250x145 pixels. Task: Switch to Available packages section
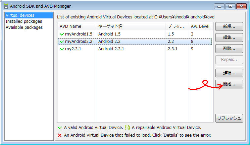click(x=24, y=27)
